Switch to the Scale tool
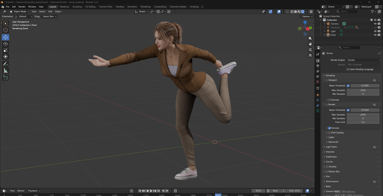383x196 pixels. (x=5, y=50)
